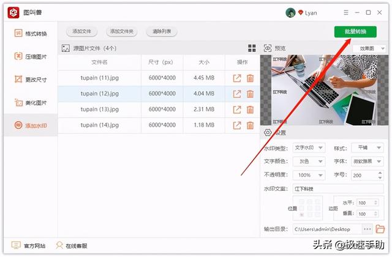Open output folder with the orange folder icon
The width and height of the screenshot is (392, 257).
pyautogui.click(x=380, y=229)
